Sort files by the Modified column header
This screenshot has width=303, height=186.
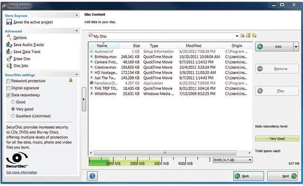194,46
